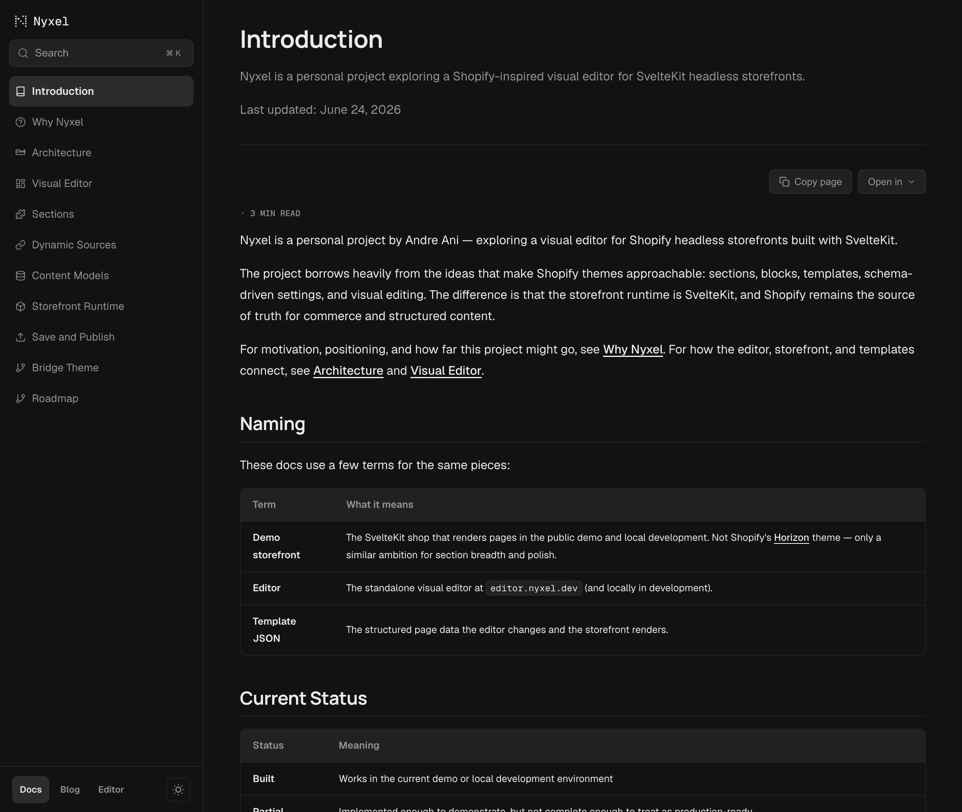Click the Meaning column header
962x812 pixels.
coord(359,745)
